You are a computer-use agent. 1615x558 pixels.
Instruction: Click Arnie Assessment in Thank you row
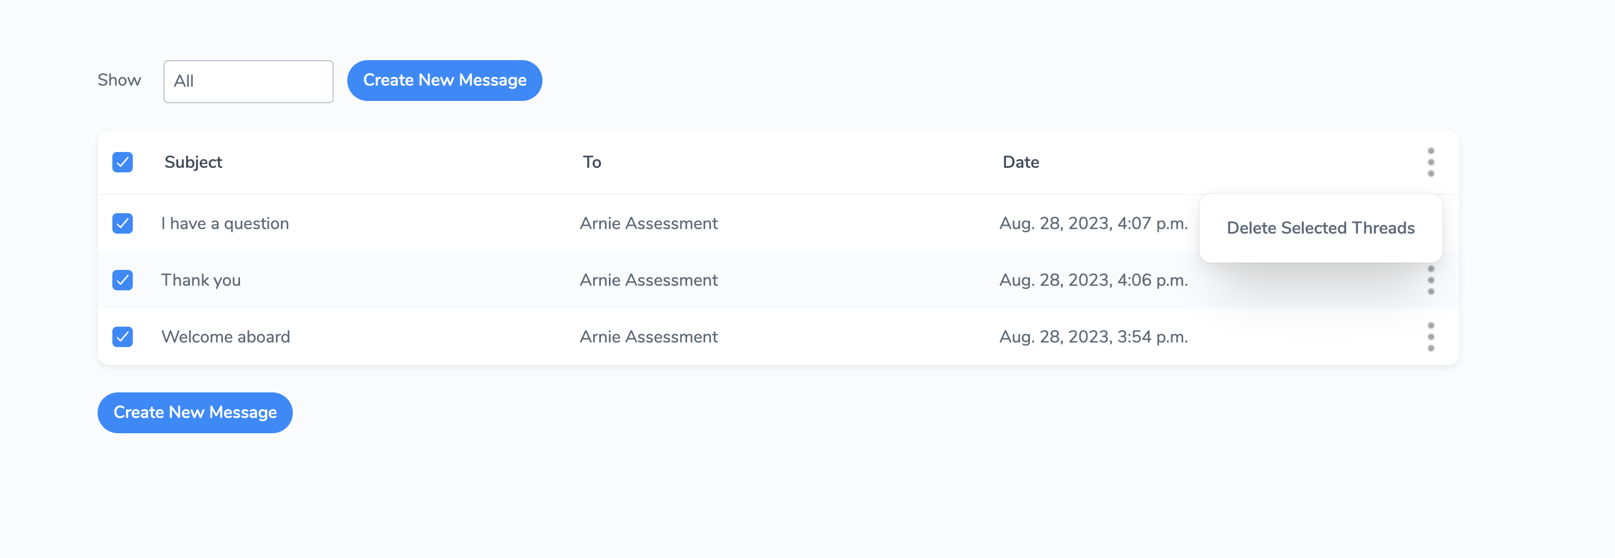648,280
